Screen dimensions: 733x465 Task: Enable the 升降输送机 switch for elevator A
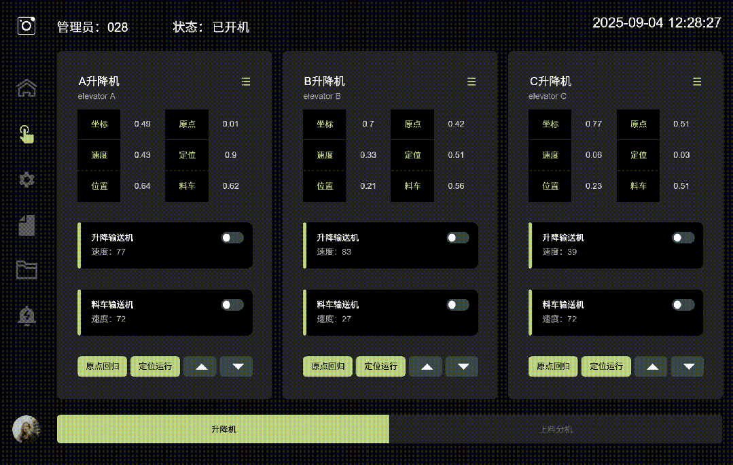[x=232, y=237]
